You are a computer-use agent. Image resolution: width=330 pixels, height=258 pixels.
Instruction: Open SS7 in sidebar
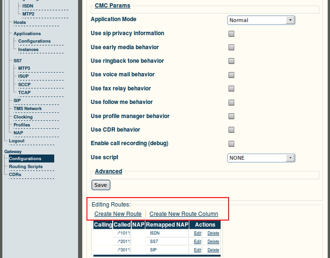(x=17, y=61)
